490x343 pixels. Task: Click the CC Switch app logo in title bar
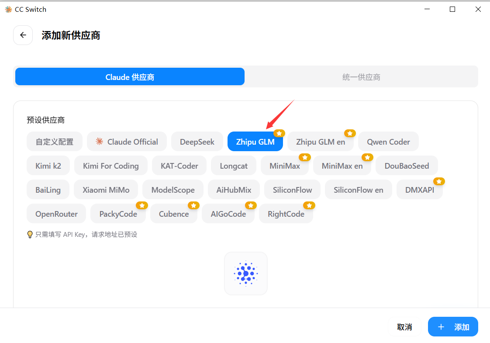[x=8, y=9]
